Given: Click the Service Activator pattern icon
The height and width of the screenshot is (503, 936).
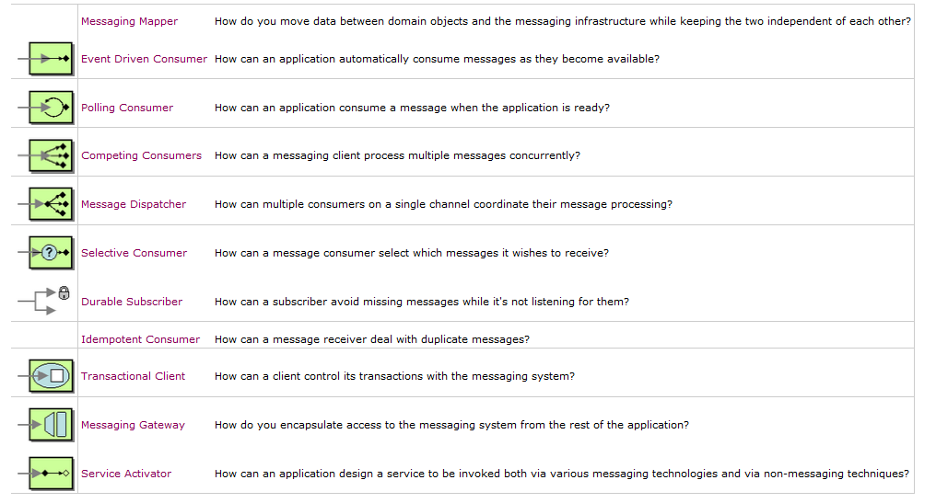Looking at the screenshot, I should (50, 474).
